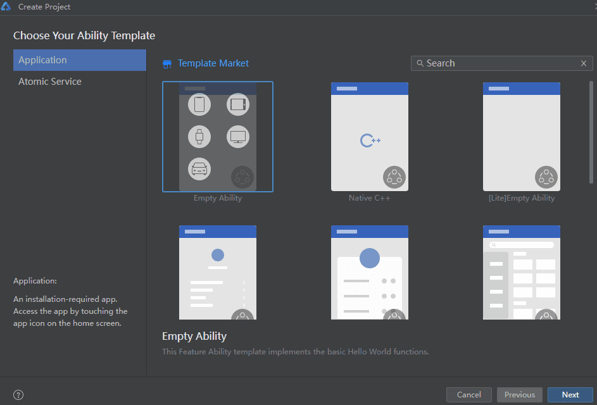The image size is (597, 405).
Task: Click the template list vertical scrollbar
Action: 591,133
